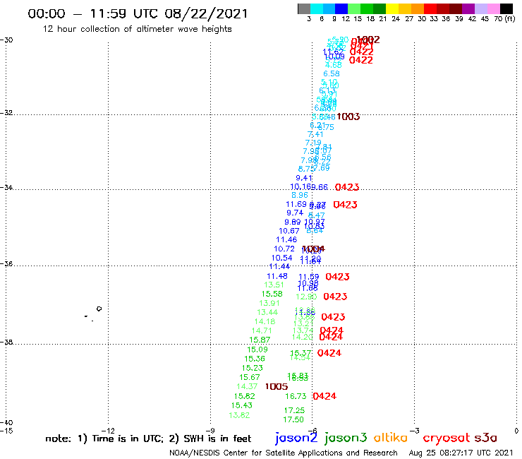Click the timestamp 'Aug 25 08:27:17 UTC 2021'
Viewport: 522px width, 459px height.
click(461, 453)
